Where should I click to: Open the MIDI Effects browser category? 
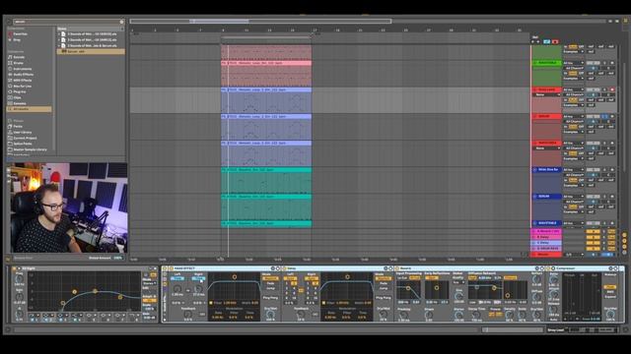23,81
